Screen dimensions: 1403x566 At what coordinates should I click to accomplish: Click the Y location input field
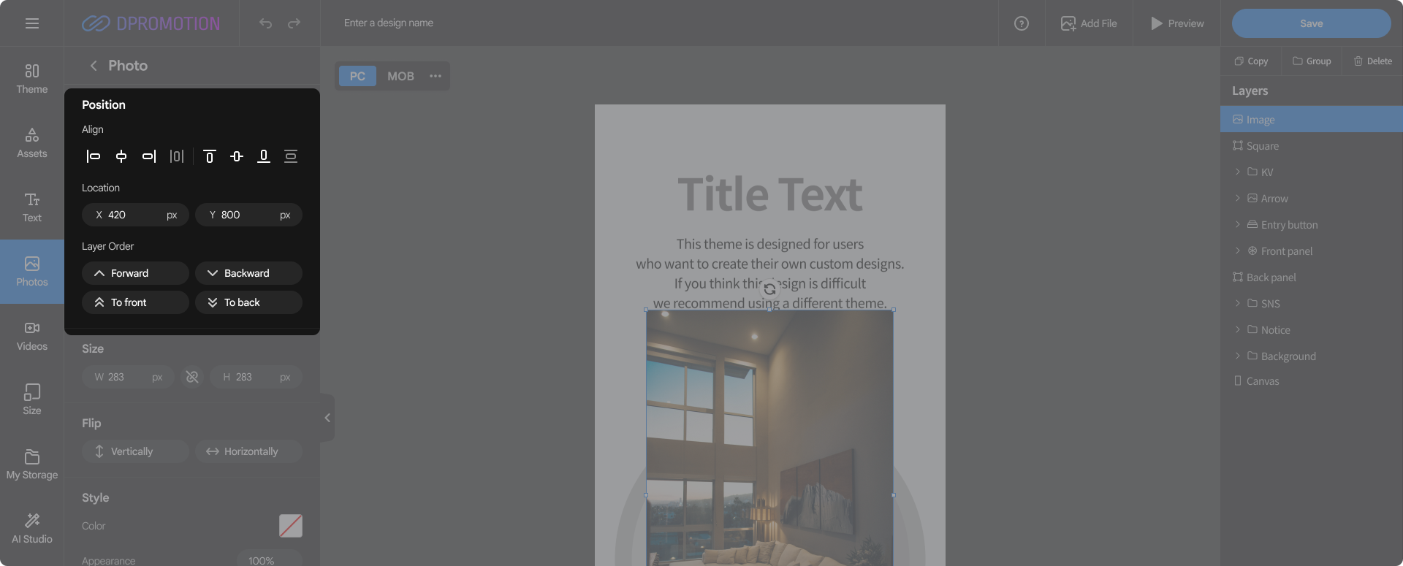click(248, 215)
